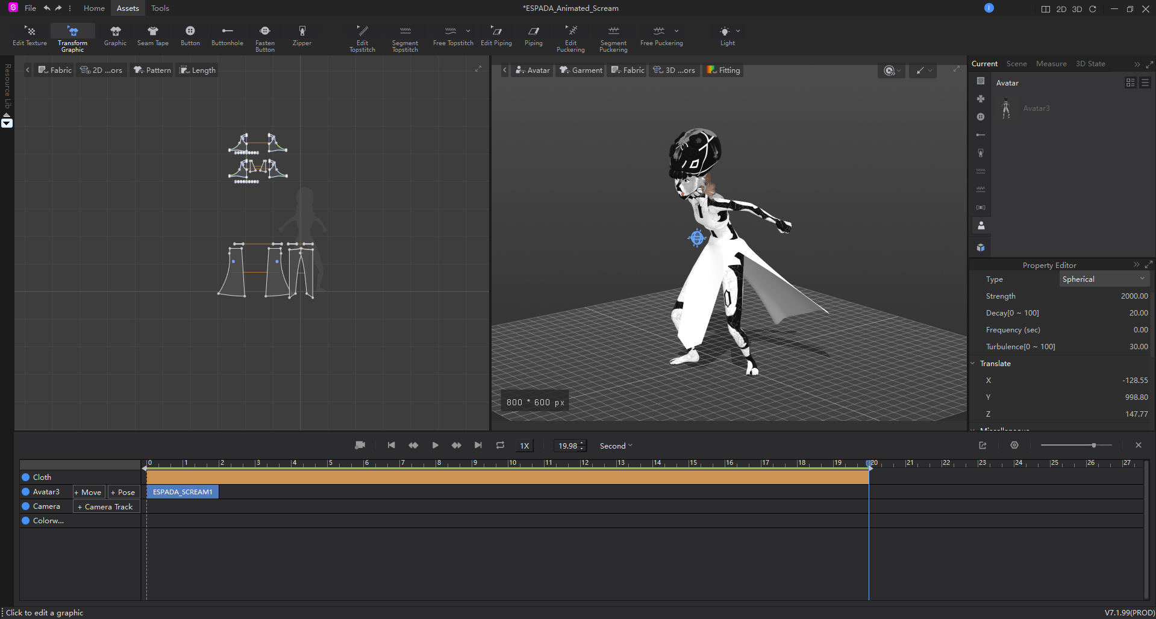Open the File menu
This screenshot has width=1156, height=619.
(30, 8)
